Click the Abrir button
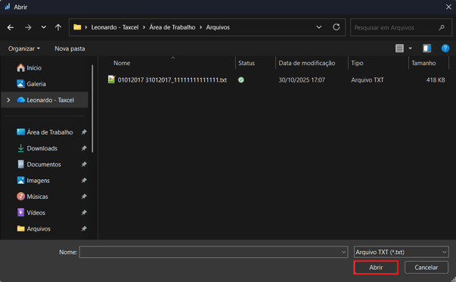456x282 pixels. [376, 268]
